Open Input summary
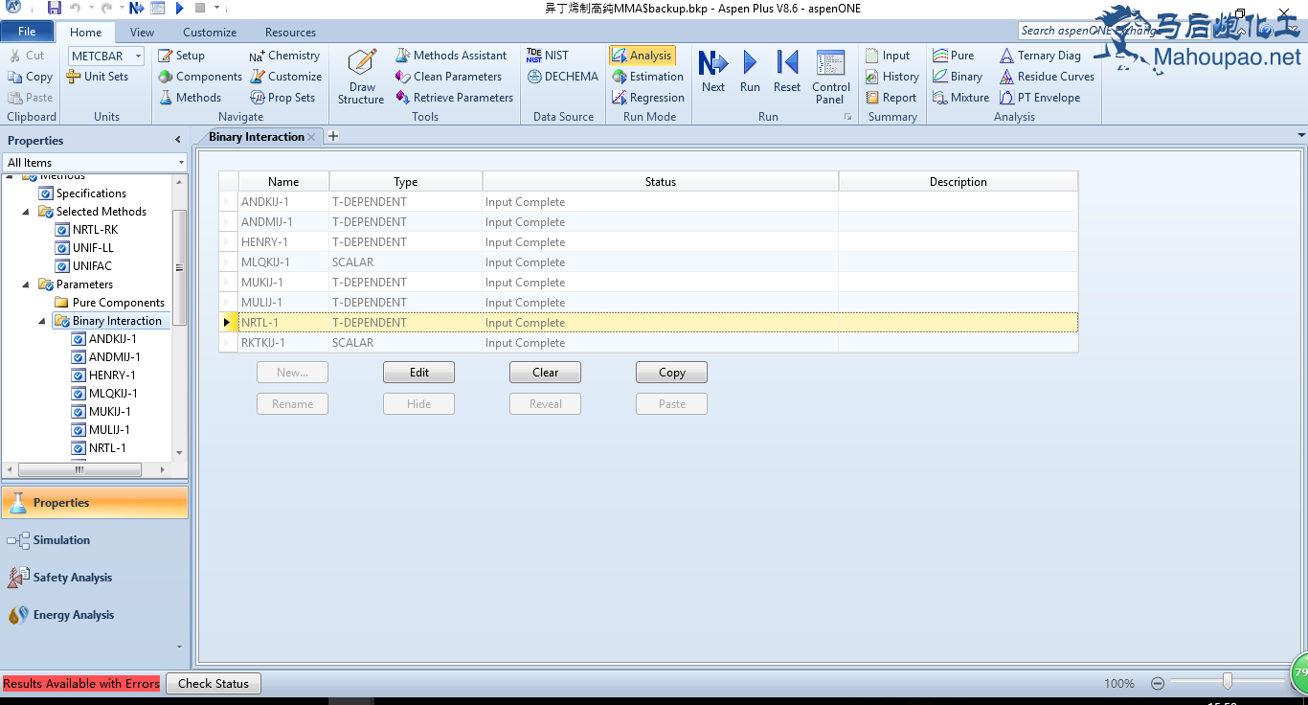The height and width of the screenshot is (705, 1308). point(887,56)
